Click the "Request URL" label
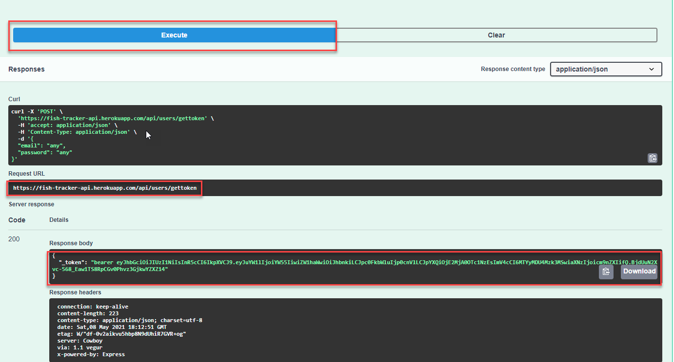674x362 pixels. [26, 174]
